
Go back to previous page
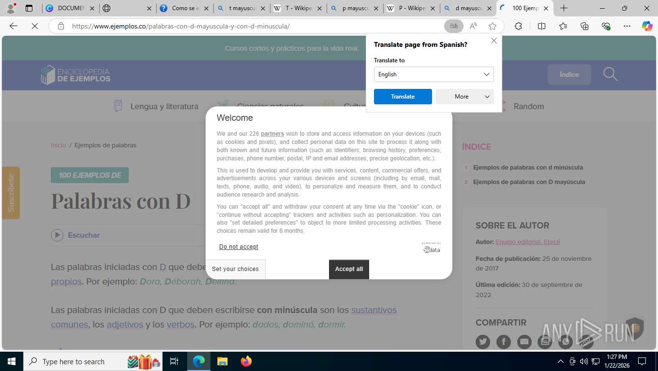click(14, 26)
